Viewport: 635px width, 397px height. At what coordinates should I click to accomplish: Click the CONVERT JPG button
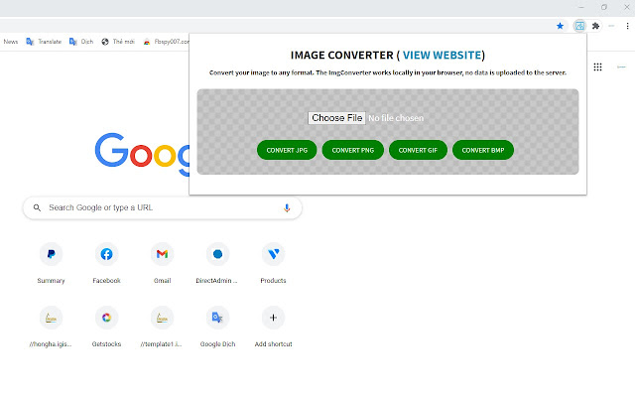coord(287,150)
